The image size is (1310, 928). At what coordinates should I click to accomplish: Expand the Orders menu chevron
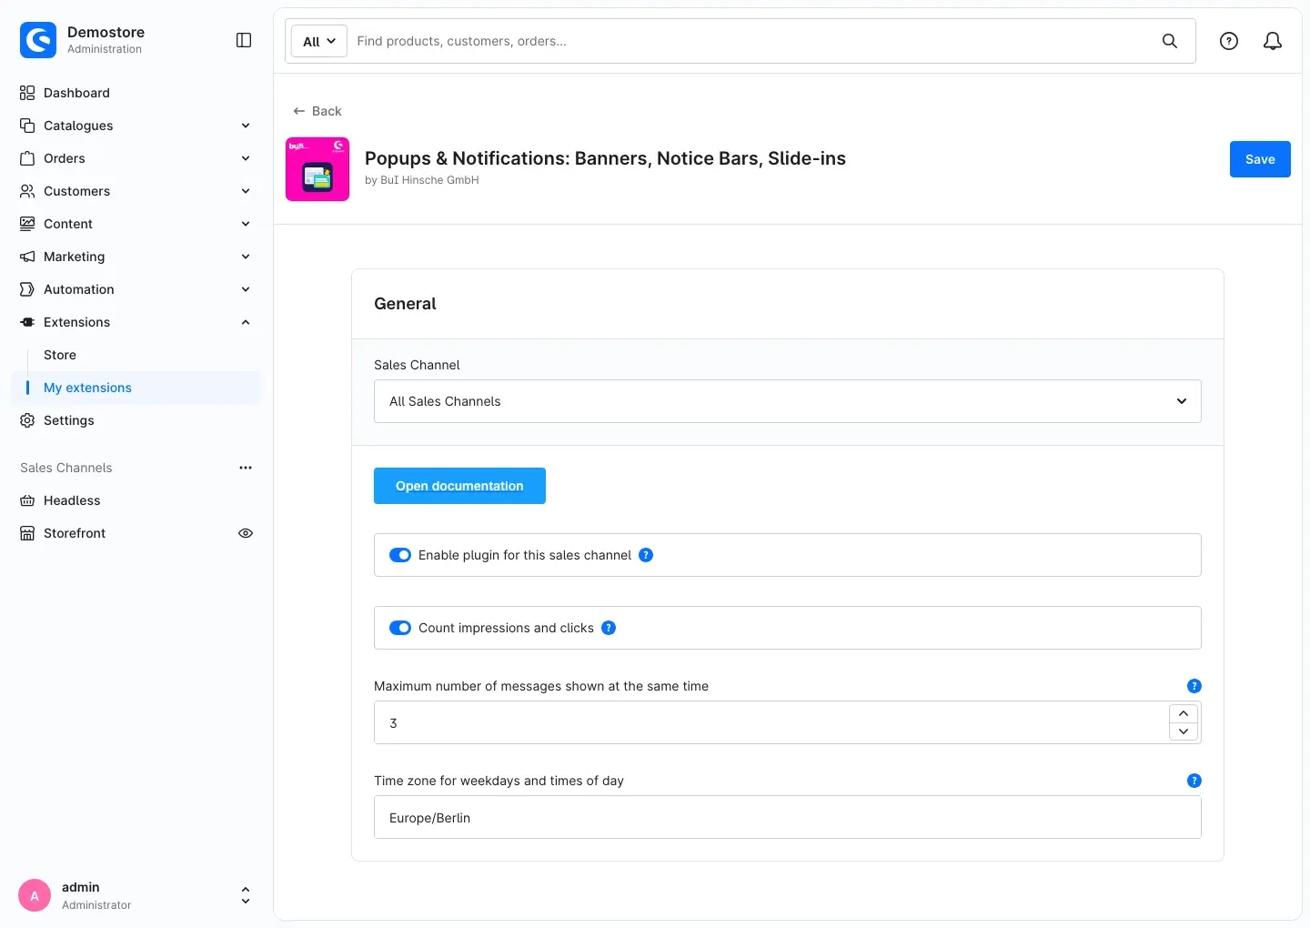[246, 158]
